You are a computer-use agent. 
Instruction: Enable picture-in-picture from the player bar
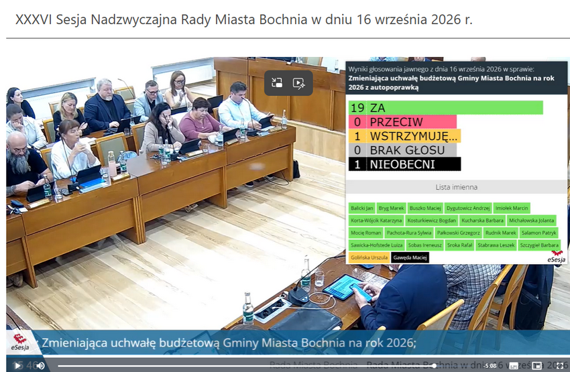536,365
